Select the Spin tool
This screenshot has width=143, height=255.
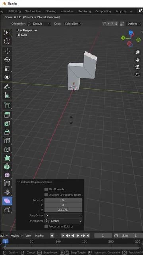pyautogui.click(x=7, y=167)
